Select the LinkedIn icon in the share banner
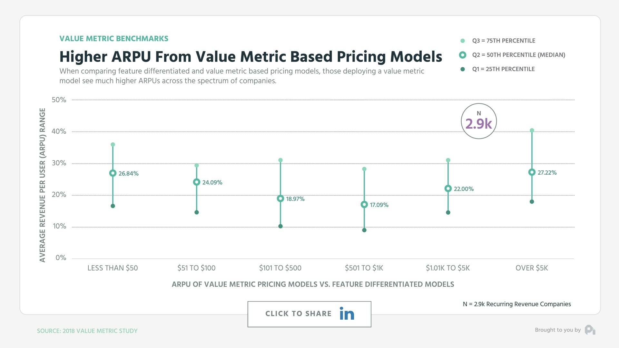This screenshot has width=619, height=348. tap(346, 314)
